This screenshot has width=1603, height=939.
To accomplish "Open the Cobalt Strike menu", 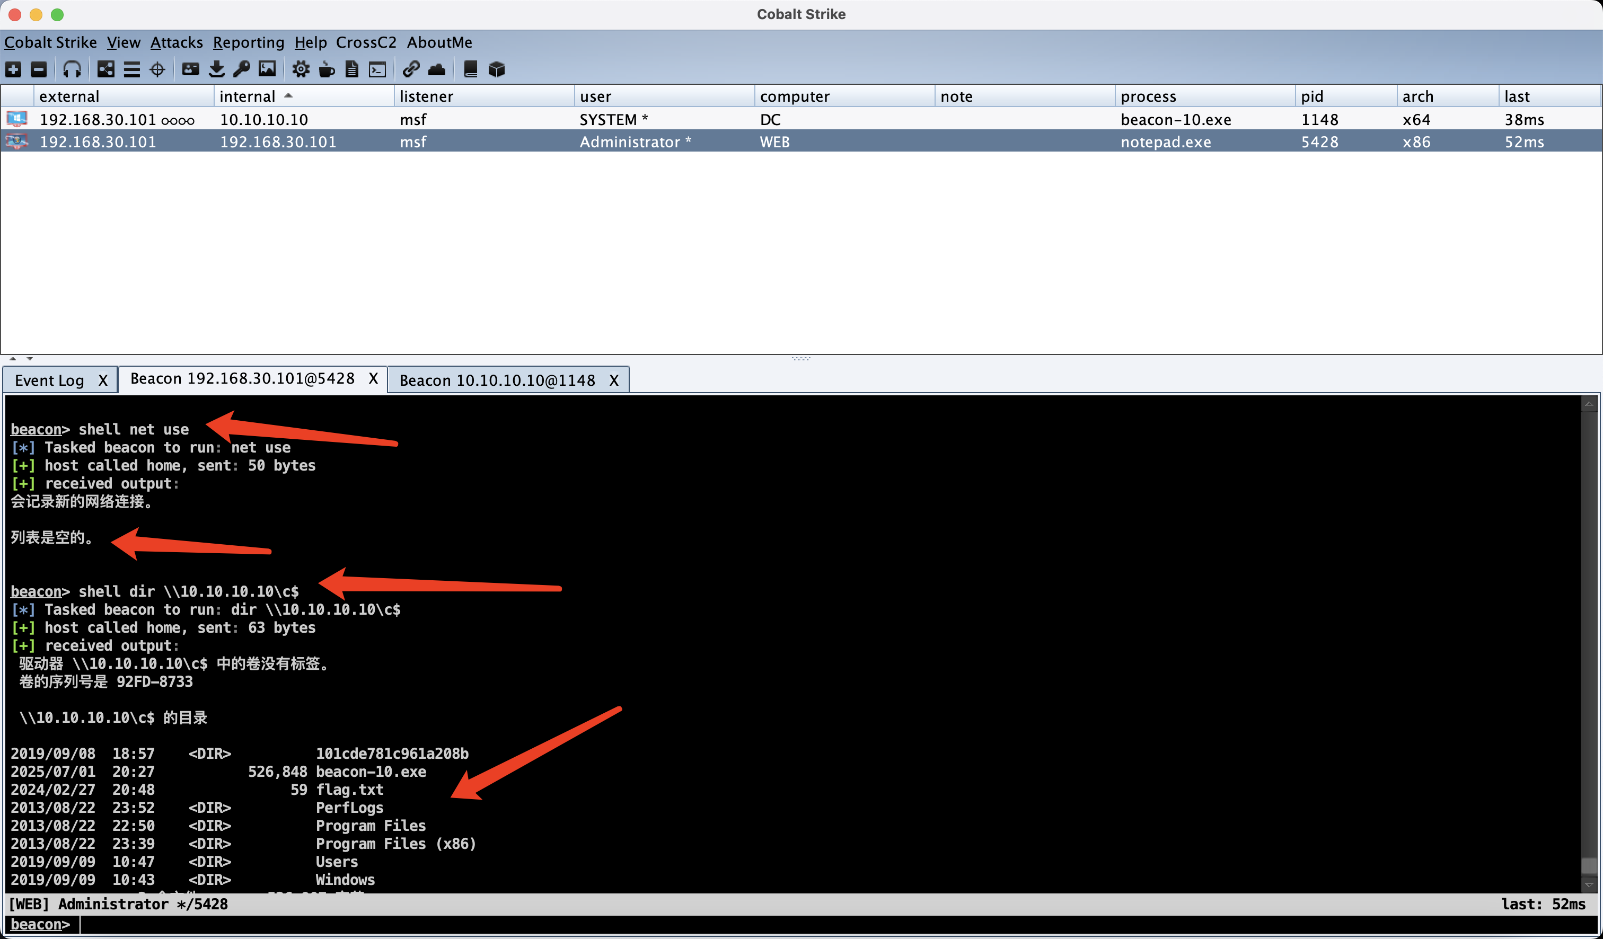I will point(50,42).
